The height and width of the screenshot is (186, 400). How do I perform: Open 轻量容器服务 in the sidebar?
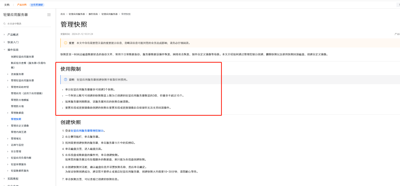pyautogui.click(x=19, y=164)
